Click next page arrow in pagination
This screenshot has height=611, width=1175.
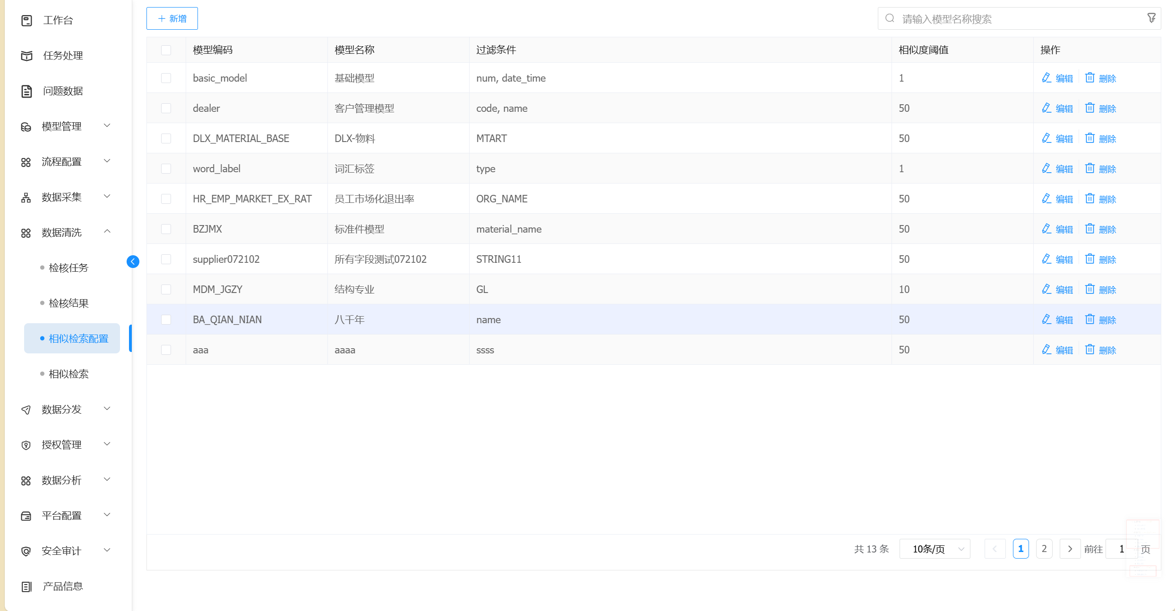point(1070,549)
